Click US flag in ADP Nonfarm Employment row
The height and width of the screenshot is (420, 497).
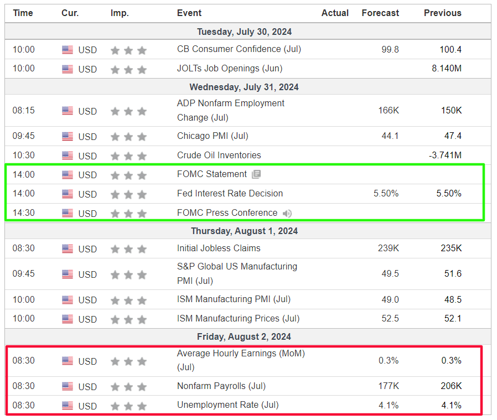point(68,111)
